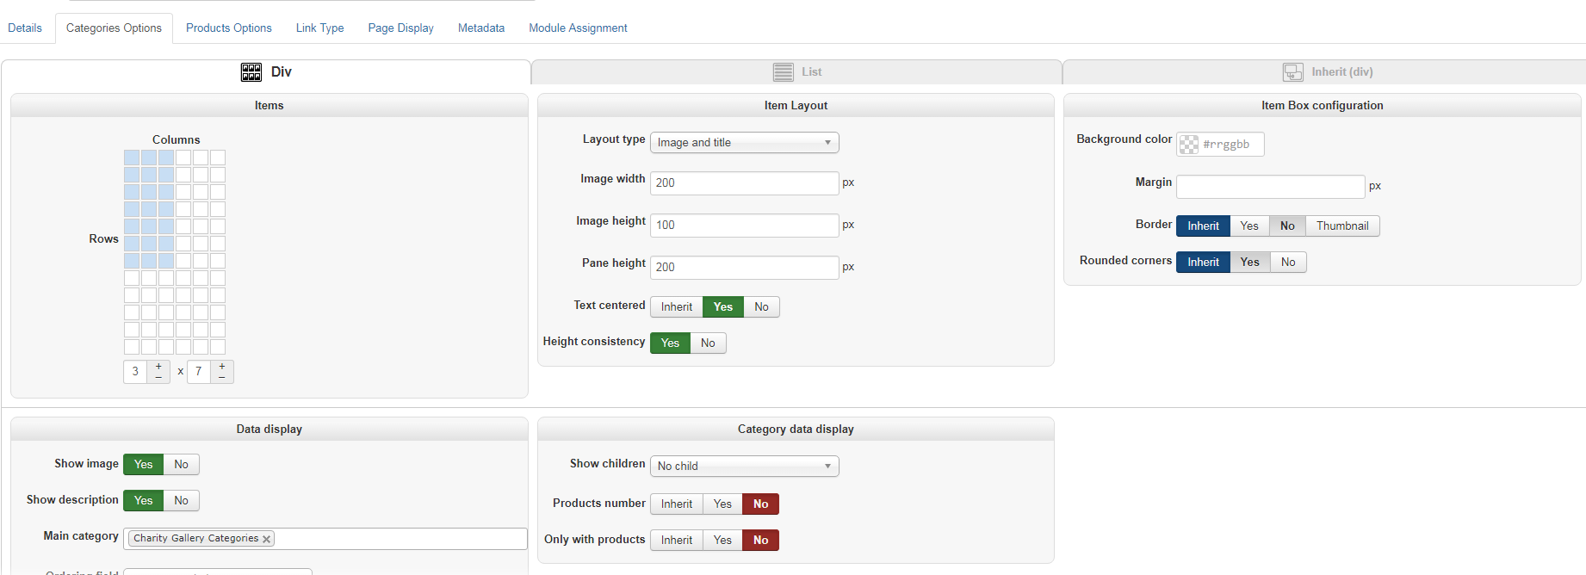Set Rounded corners to No

pos(1287,263)
